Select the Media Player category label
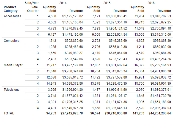173x120 pixels. pyautogui.click(x=13, y=65)
